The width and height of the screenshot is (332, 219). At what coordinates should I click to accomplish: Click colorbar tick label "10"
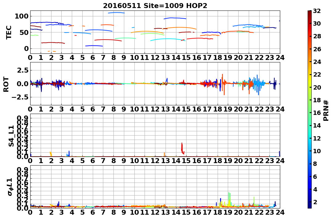pos(317,151)
